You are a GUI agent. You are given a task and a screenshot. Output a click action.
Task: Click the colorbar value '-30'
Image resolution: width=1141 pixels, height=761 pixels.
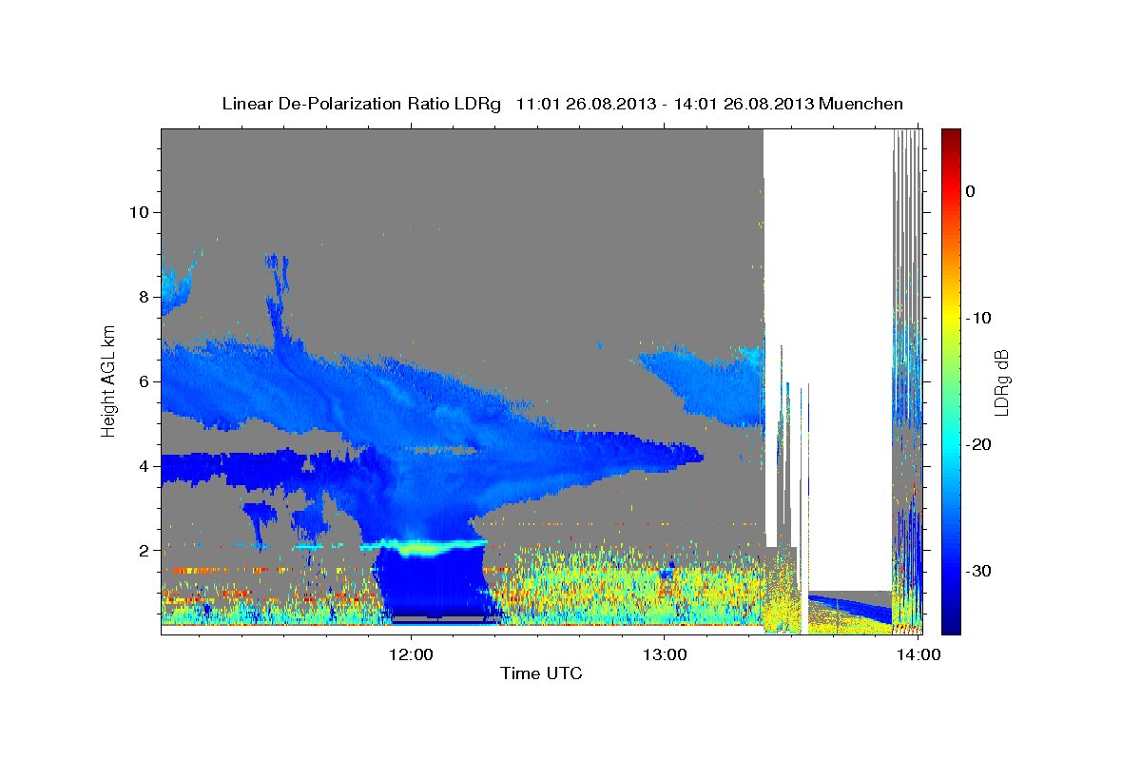(x=979, y=571)
